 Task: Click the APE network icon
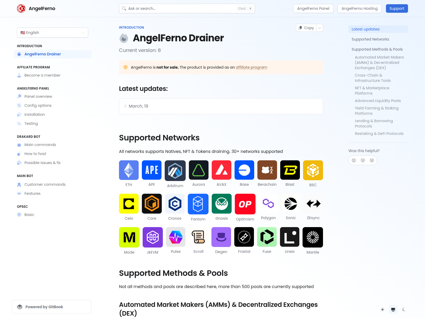click(x=152, y=170)
